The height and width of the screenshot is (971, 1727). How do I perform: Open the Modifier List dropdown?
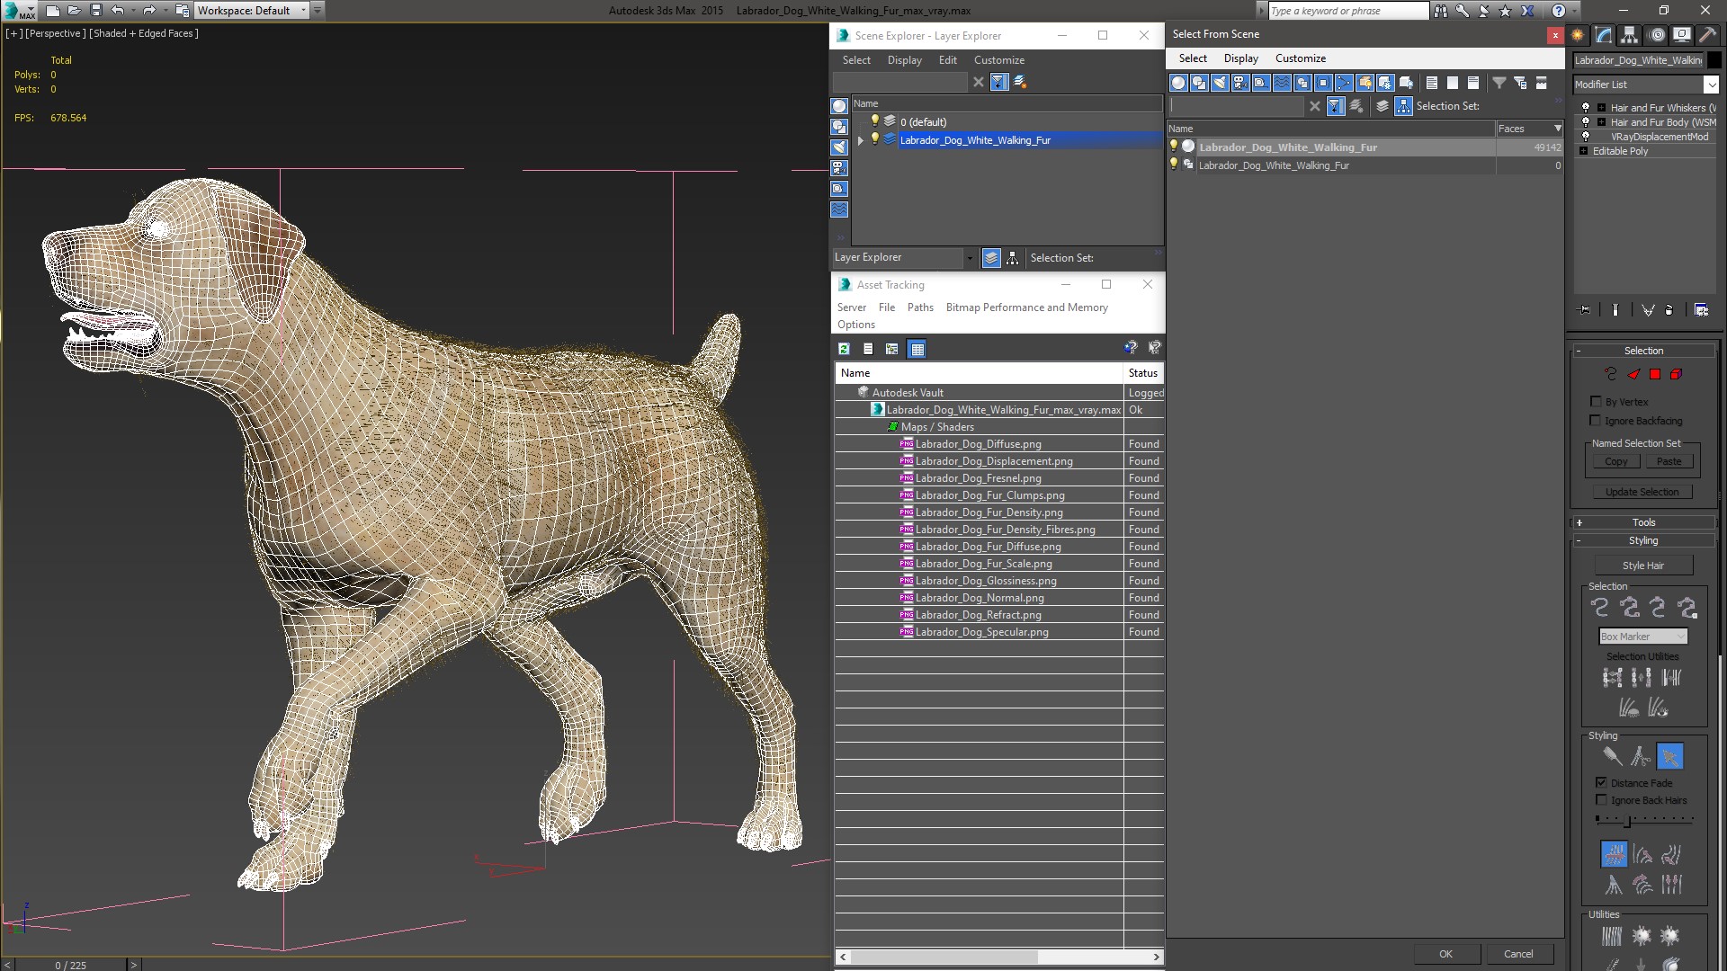1711,85
